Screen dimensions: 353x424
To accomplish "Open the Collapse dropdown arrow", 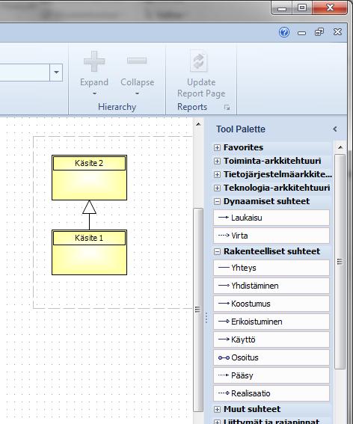I will pyautogui.click(x=137, y=93).
